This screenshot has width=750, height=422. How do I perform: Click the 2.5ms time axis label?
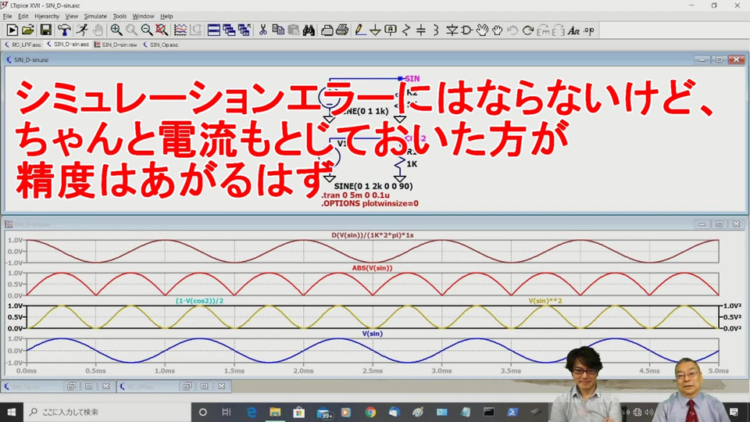372,370
